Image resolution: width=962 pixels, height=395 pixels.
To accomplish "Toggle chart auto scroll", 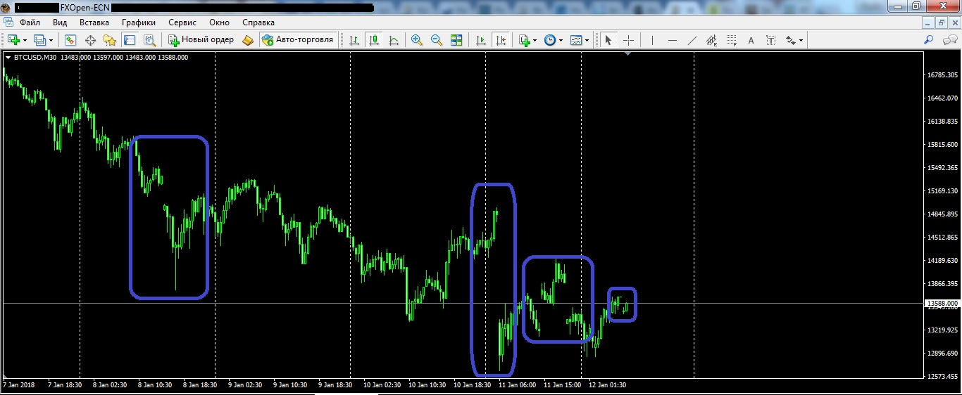I will pos(481,40).
